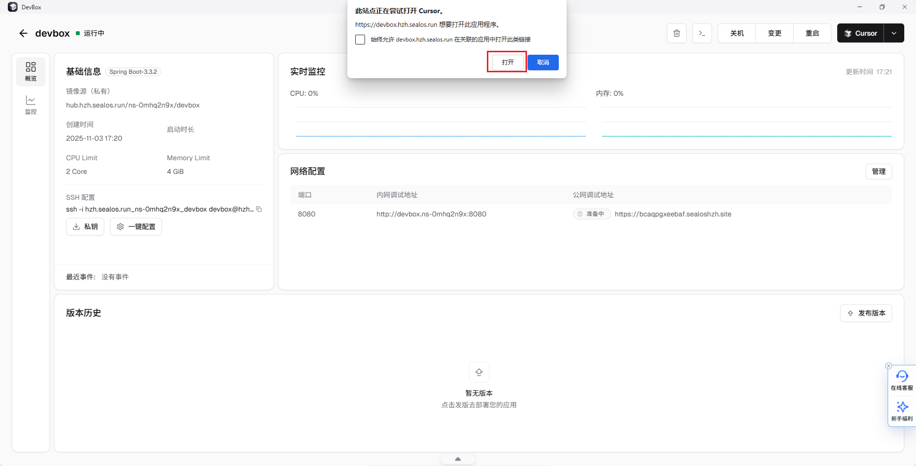Click the DevBox app logo

[x=13, y=7]
